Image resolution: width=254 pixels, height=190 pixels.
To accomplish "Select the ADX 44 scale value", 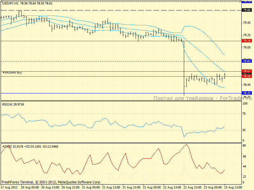I will pyautogui.click(x=245, y=167).
